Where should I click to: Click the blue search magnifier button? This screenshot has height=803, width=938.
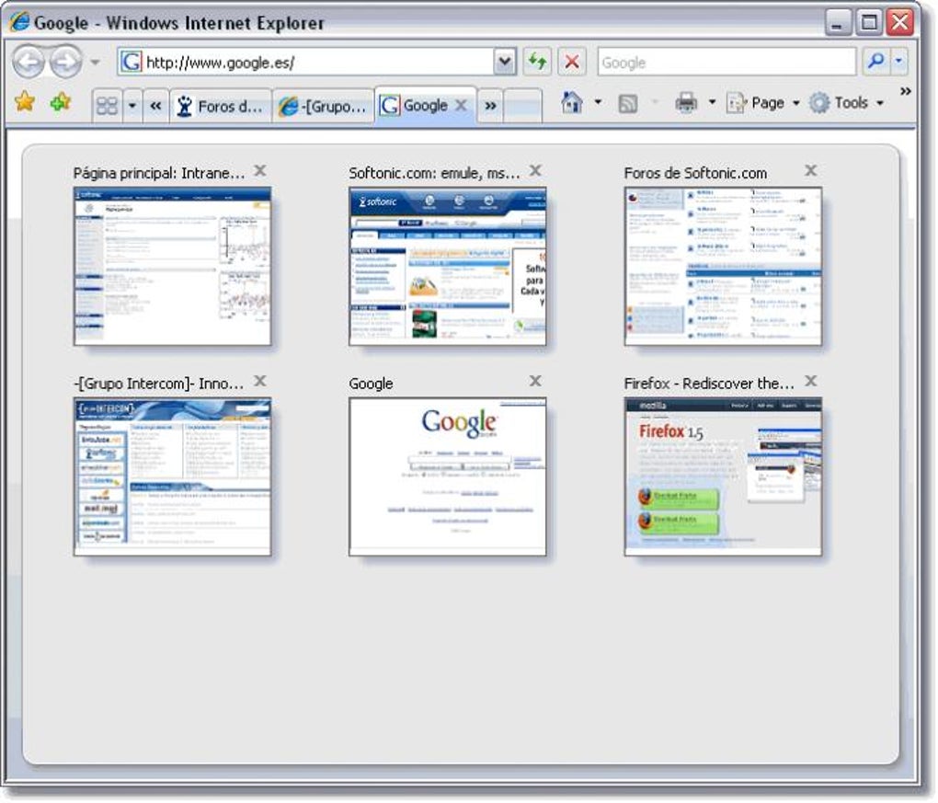click(x=876, y=61)
